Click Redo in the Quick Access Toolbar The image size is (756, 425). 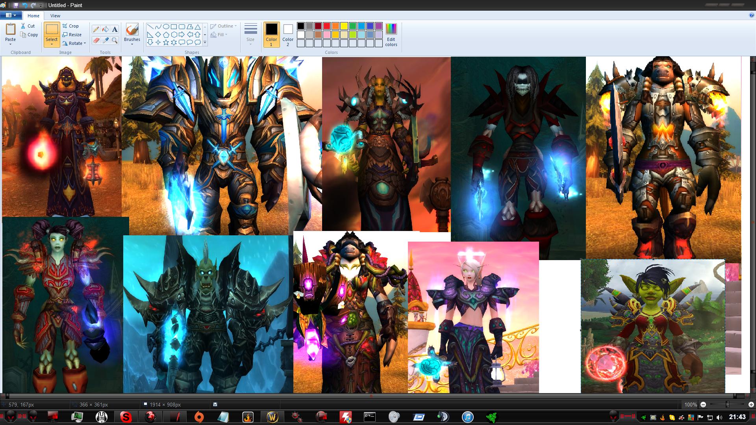(x=33, y=5)
